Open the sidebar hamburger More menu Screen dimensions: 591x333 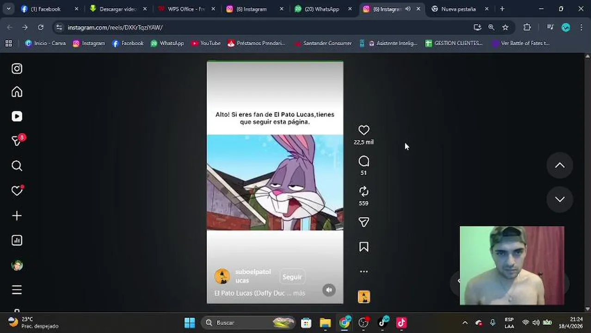click(x=17, y=290)
